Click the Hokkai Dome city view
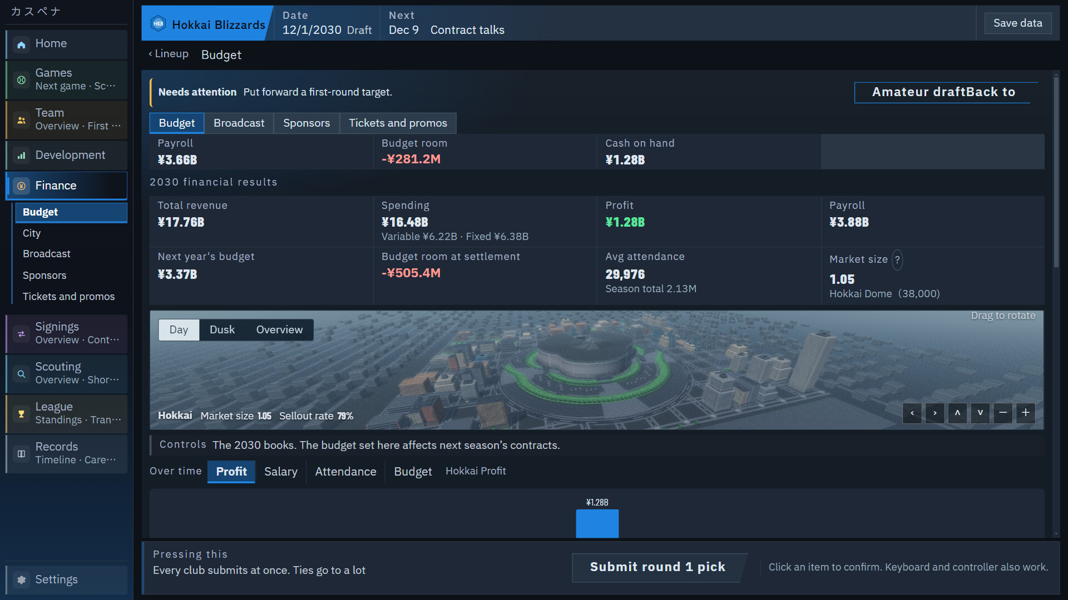Image resolution: width=1068 pixels, height=600 pixels. (596, 370)
